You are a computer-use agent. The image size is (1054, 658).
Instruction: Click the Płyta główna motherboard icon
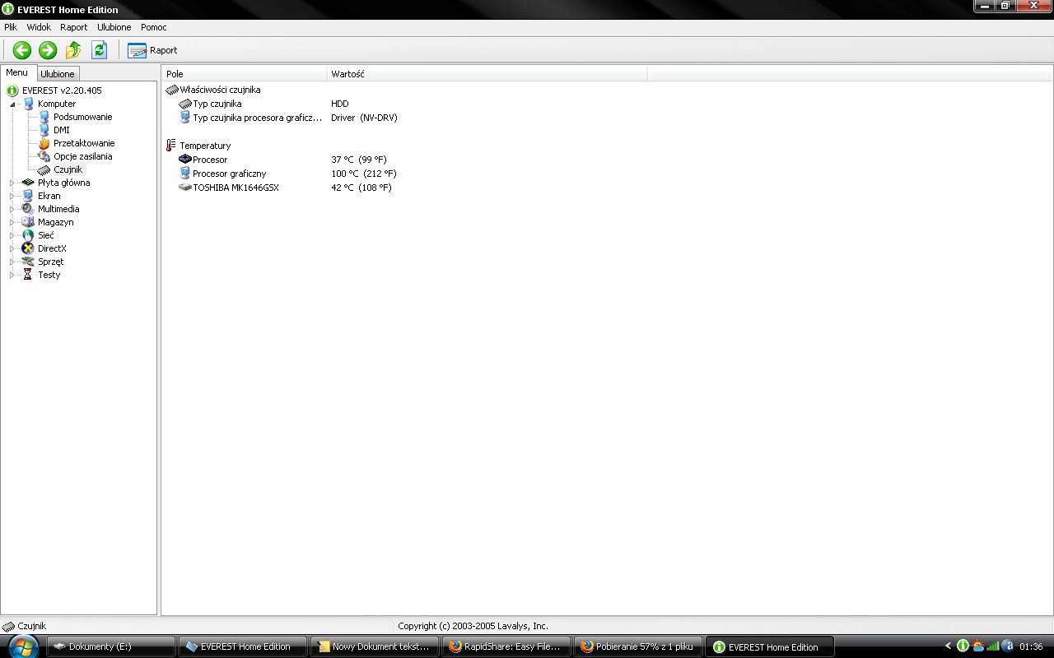[x=28, y=183]
